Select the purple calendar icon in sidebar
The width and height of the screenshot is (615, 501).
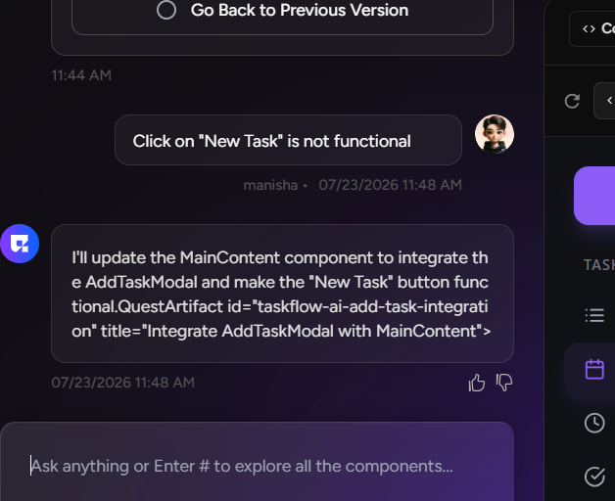point(594,369)
